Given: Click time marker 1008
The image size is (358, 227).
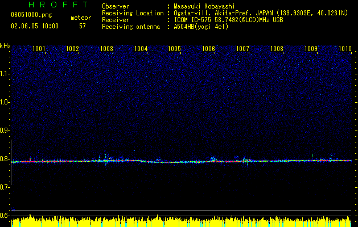Looking at the screenshot, I should point(277,49).
